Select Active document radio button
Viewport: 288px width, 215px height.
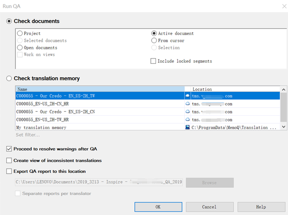point(154,34)
